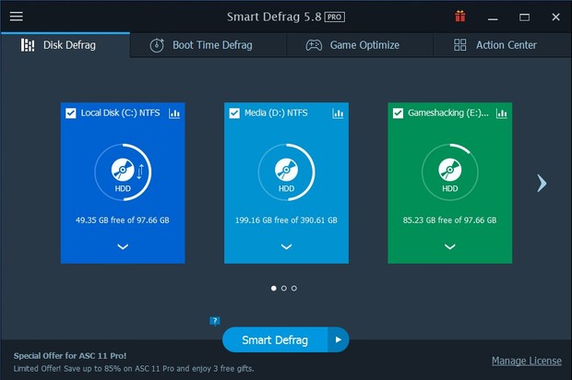The width and height of the screenshot is (572, 380).
Task: Jump to the third page indicator dot
Action: pos(294,288)
